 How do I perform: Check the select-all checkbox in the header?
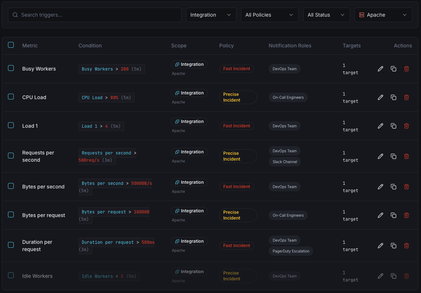coord(11,45)
